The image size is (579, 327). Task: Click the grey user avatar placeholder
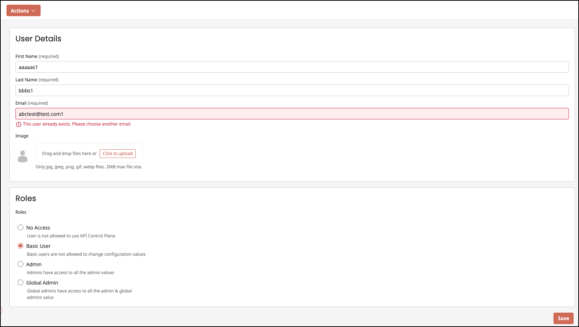[x=23, y=156]
